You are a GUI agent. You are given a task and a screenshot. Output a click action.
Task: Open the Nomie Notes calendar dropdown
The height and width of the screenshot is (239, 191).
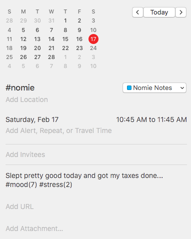pyautogui.click(x=154, y=87)
